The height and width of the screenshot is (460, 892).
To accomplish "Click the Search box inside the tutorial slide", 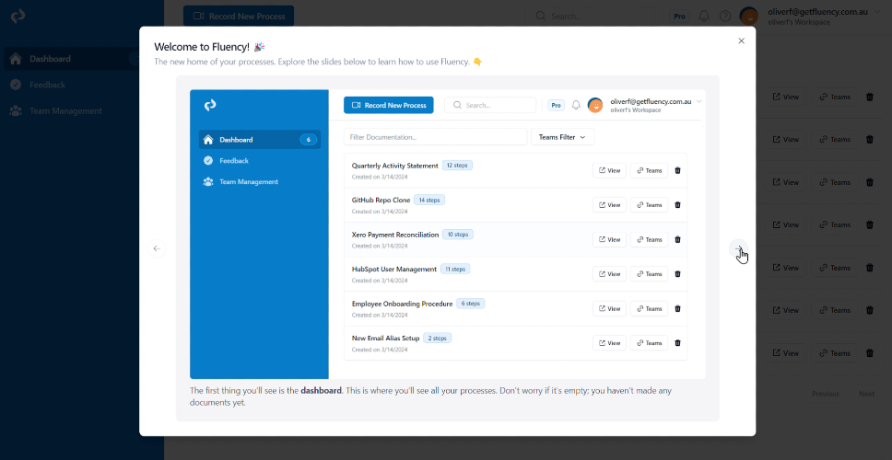I will pyautogui.click(x=490, y=105).
